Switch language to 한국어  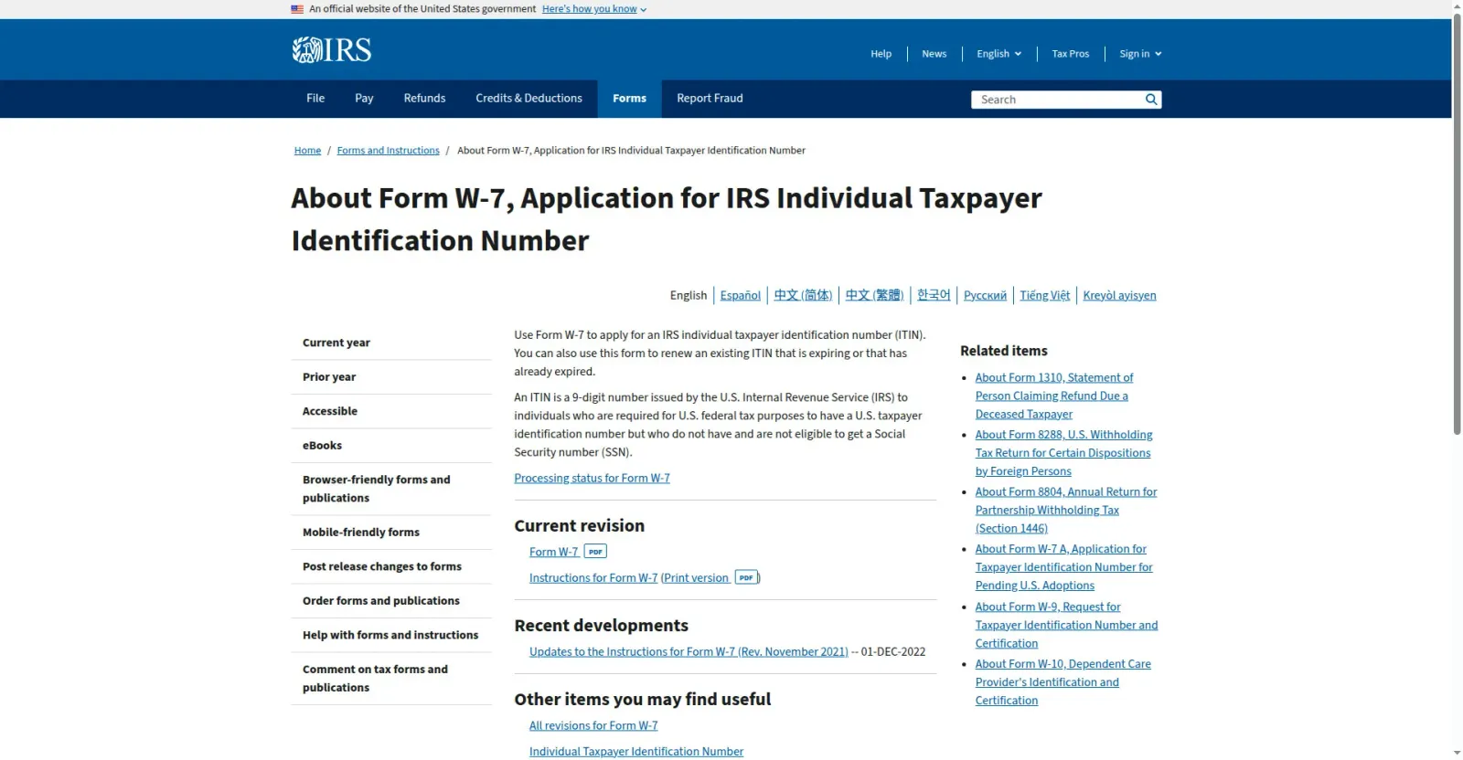[x=934, y=295]
